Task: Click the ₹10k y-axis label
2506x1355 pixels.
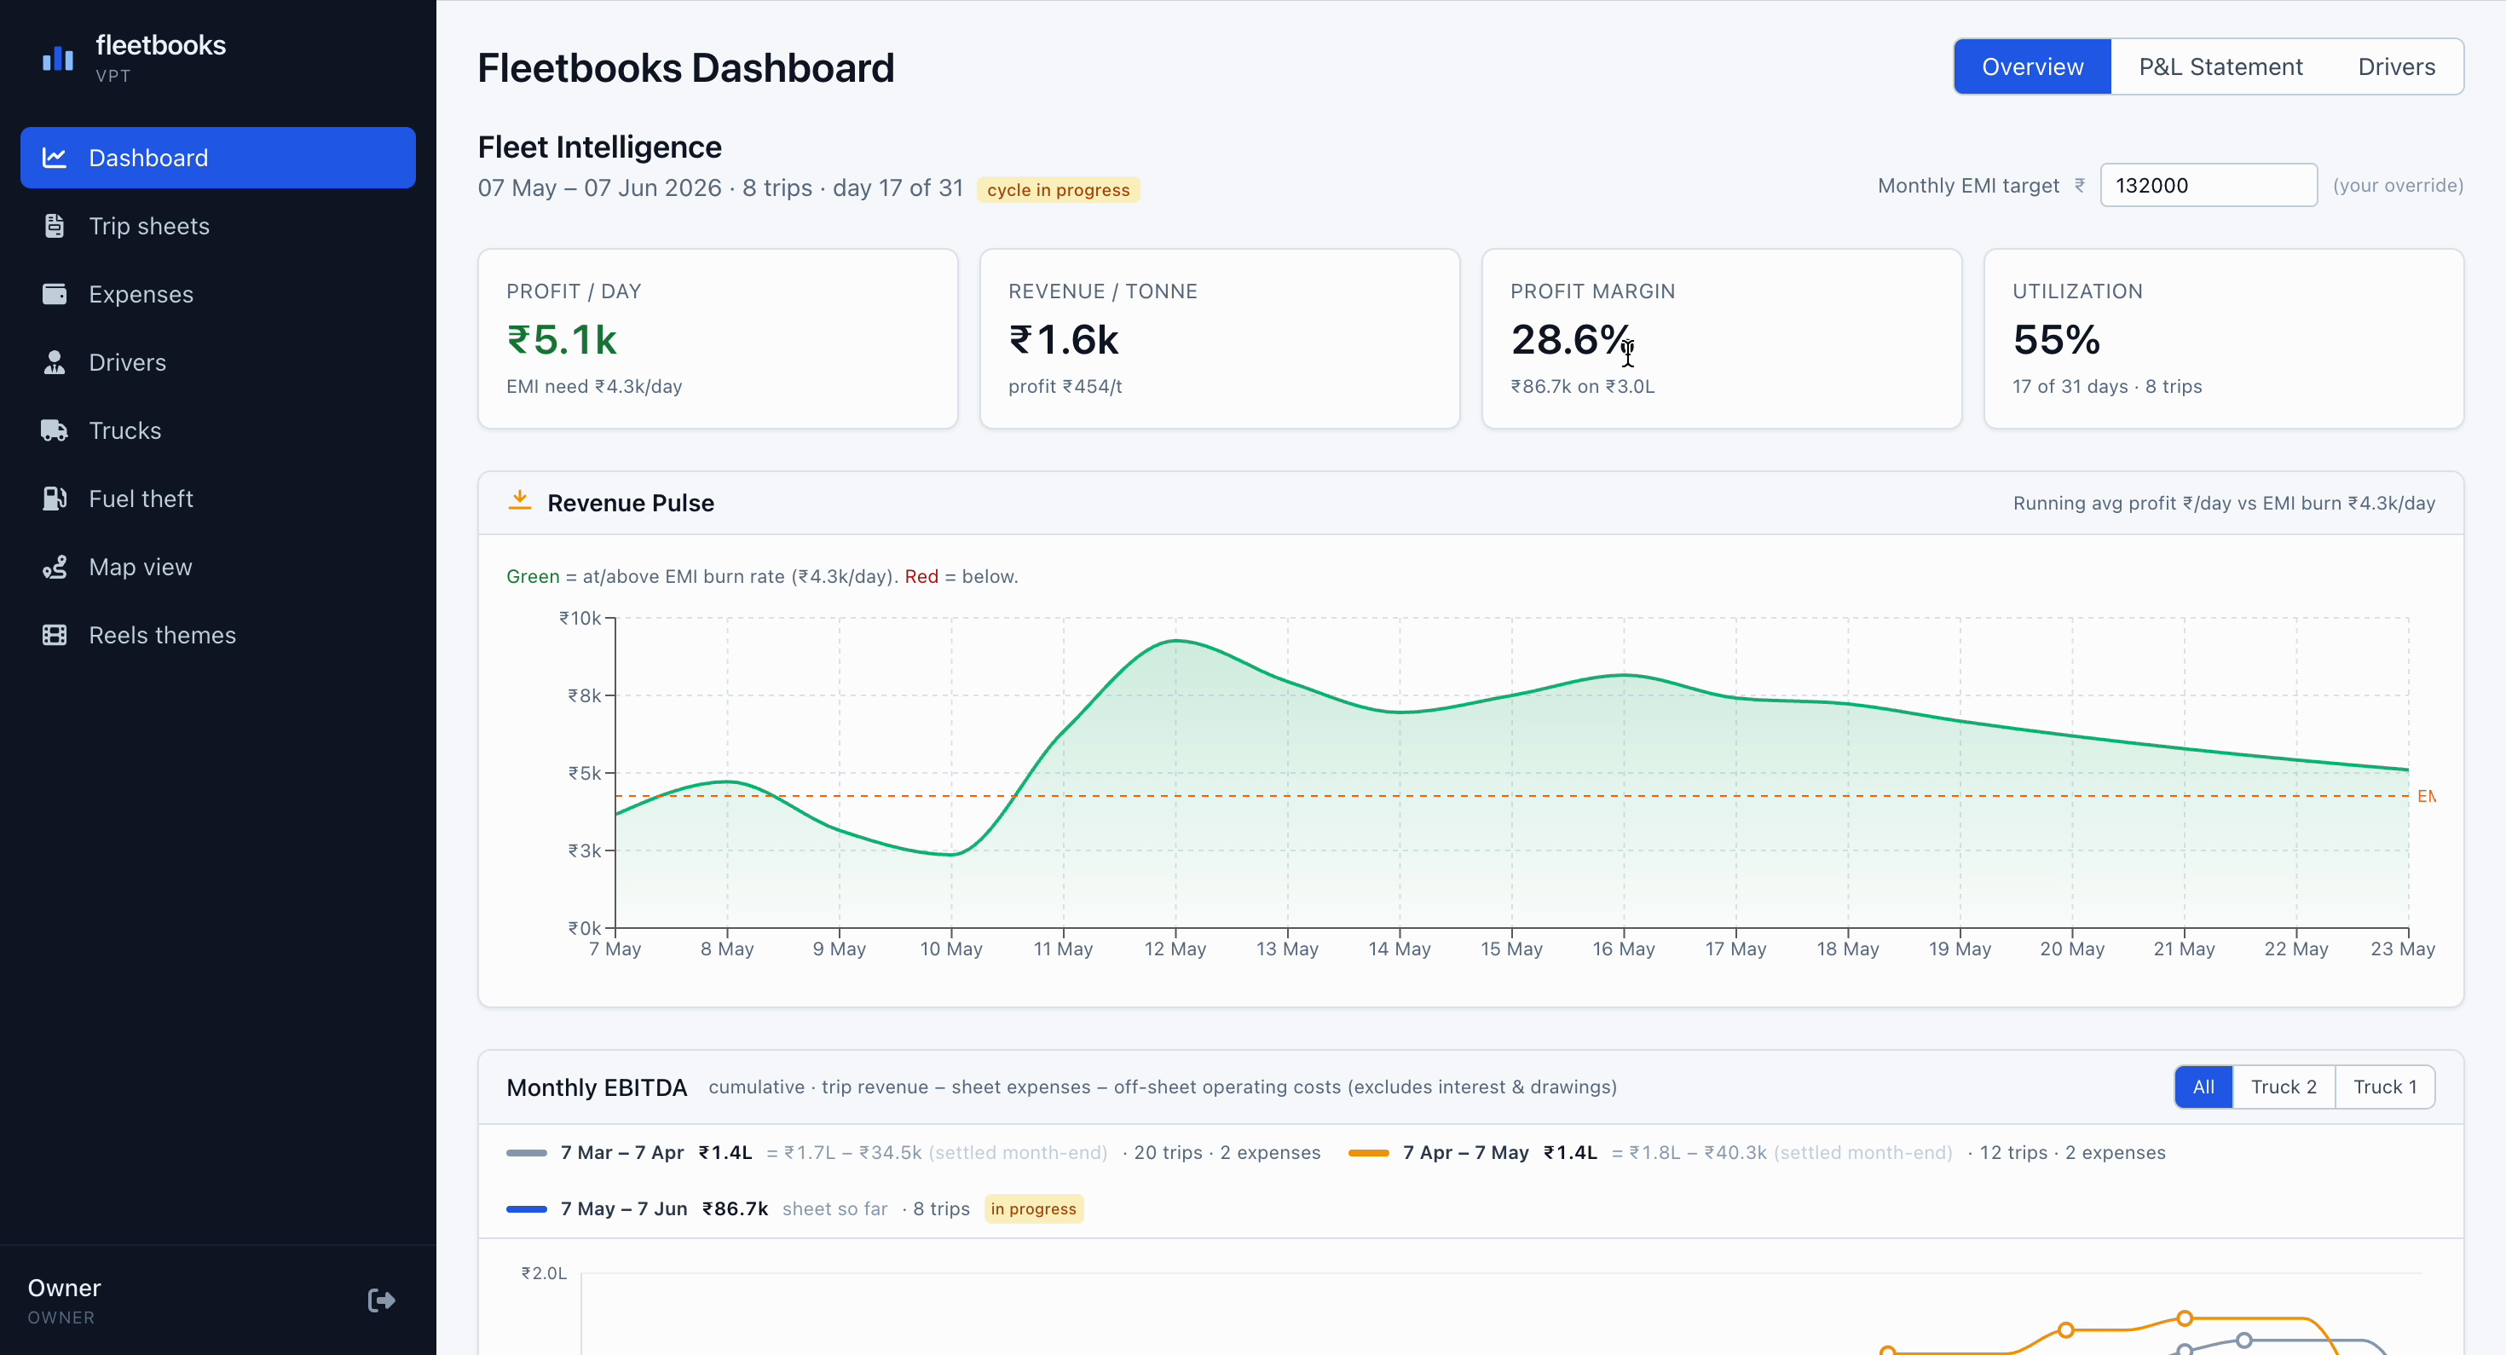Action: (x=580, y=618)
